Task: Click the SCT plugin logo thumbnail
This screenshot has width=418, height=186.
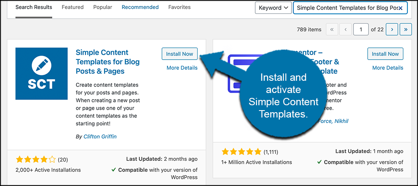Action: point(42,73)
